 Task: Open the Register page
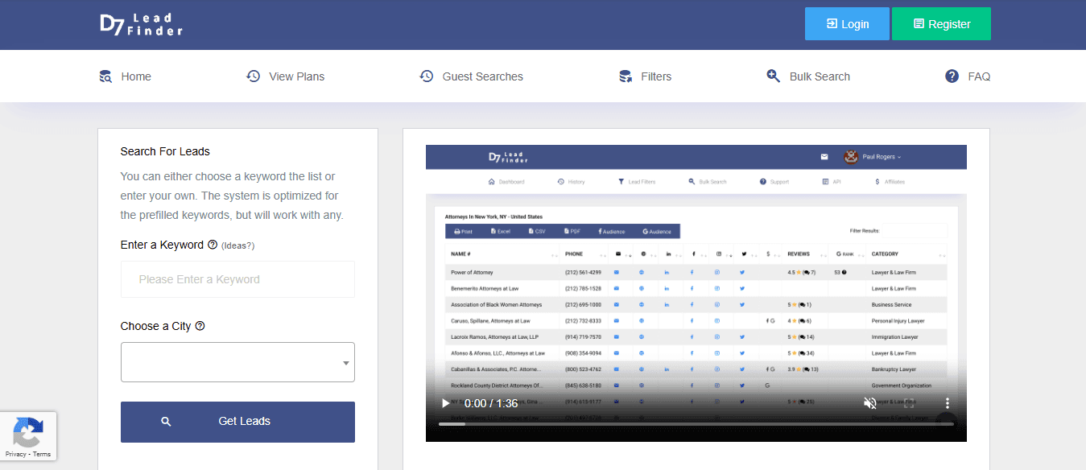coord(941,24)
